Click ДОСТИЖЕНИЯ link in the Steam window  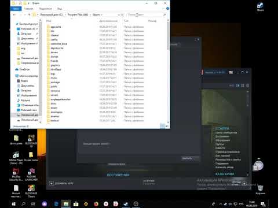118,174
